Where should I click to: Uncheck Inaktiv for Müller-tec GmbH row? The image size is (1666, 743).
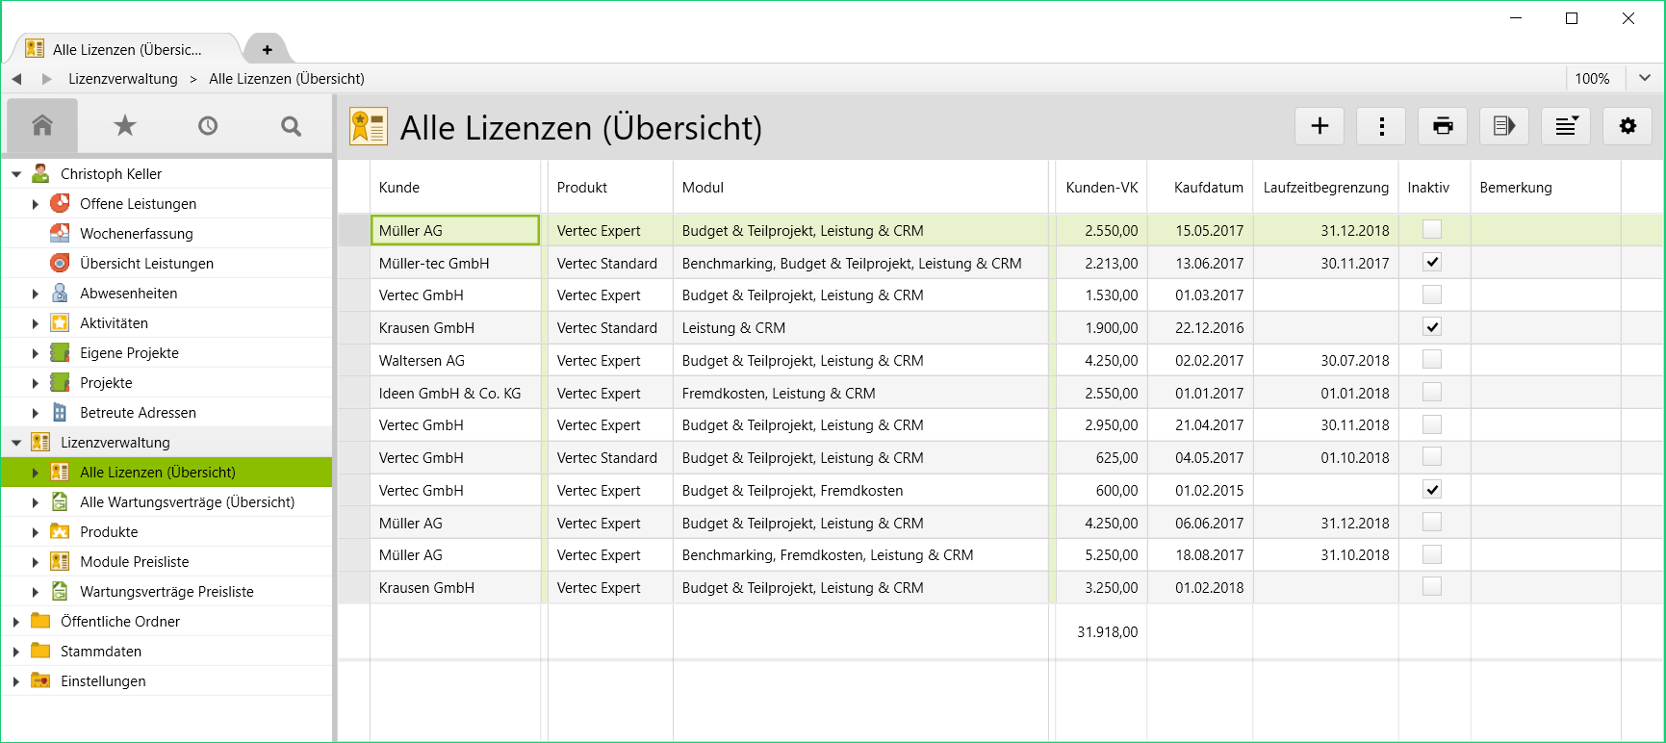(1432, 262)
